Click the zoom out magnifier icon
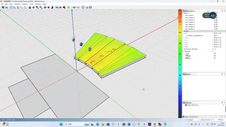Screen dimensions: 226x127 tap(41, 7)
